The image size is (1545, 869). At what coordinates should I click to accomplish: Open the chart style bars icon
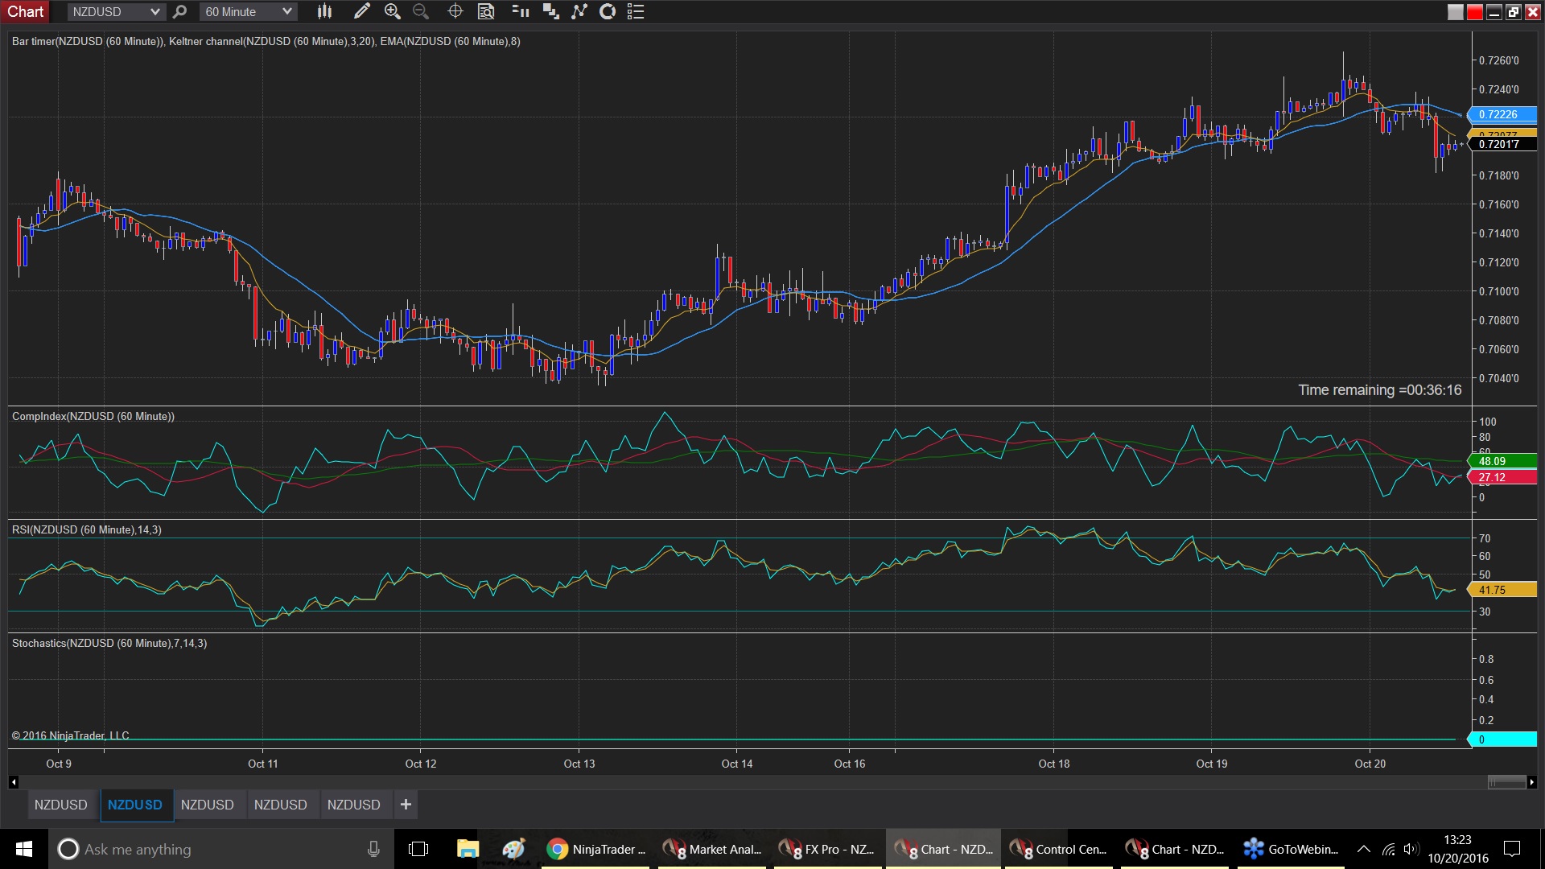324,11
